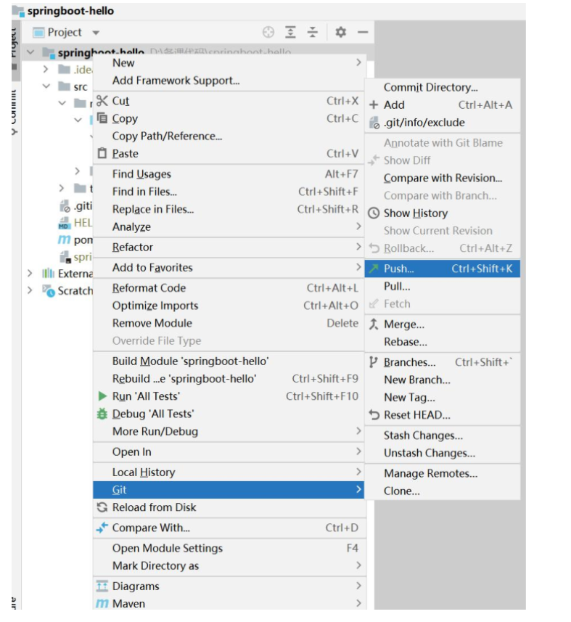
Task: Open the Refactor submenu
Action: pos(229,247)
